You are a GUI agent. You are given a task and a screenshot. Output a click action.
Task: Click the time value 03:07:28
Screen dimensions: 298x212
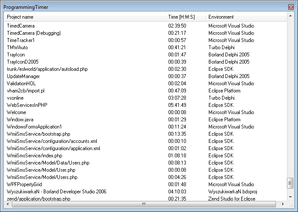coord(177,98)
